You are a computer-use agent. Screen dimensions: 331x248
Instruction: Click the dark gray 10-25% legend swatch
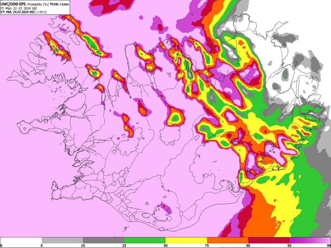pos(104,241)
